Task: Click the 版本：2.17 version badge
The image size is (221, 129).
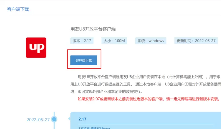Action: pyautogui.click(x=81, y=41)
